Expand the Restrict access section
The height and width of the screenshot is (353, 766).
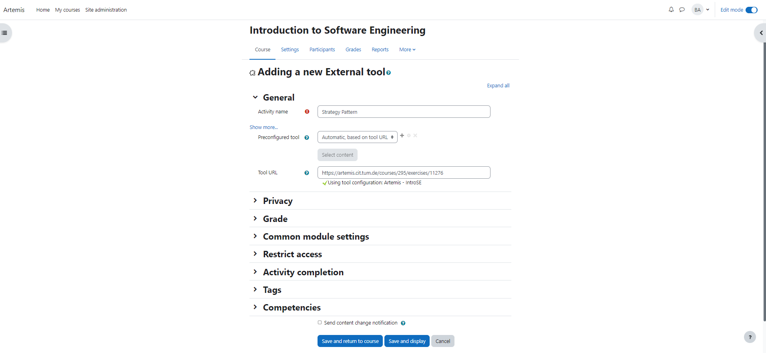pos(292,254)
